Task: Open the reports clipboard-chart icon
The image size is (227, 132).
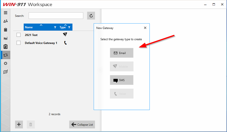Action: pos(6,47)
